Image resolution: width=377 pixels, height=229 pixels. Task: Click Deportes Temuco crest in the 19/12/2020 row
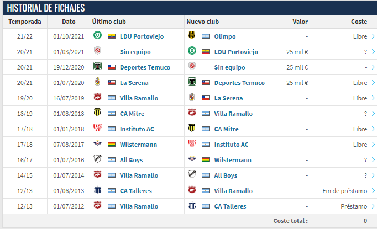97,66
